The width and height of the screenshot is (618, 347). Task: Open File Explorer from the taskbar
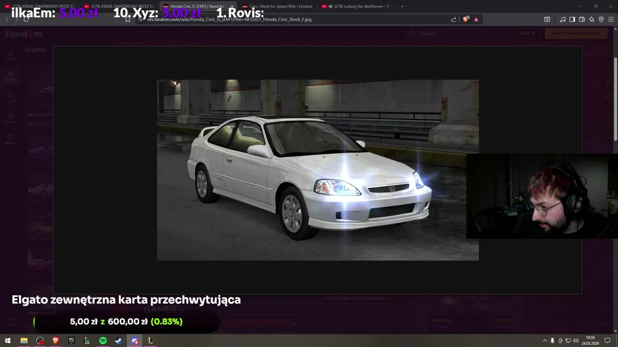coord(24,340)
